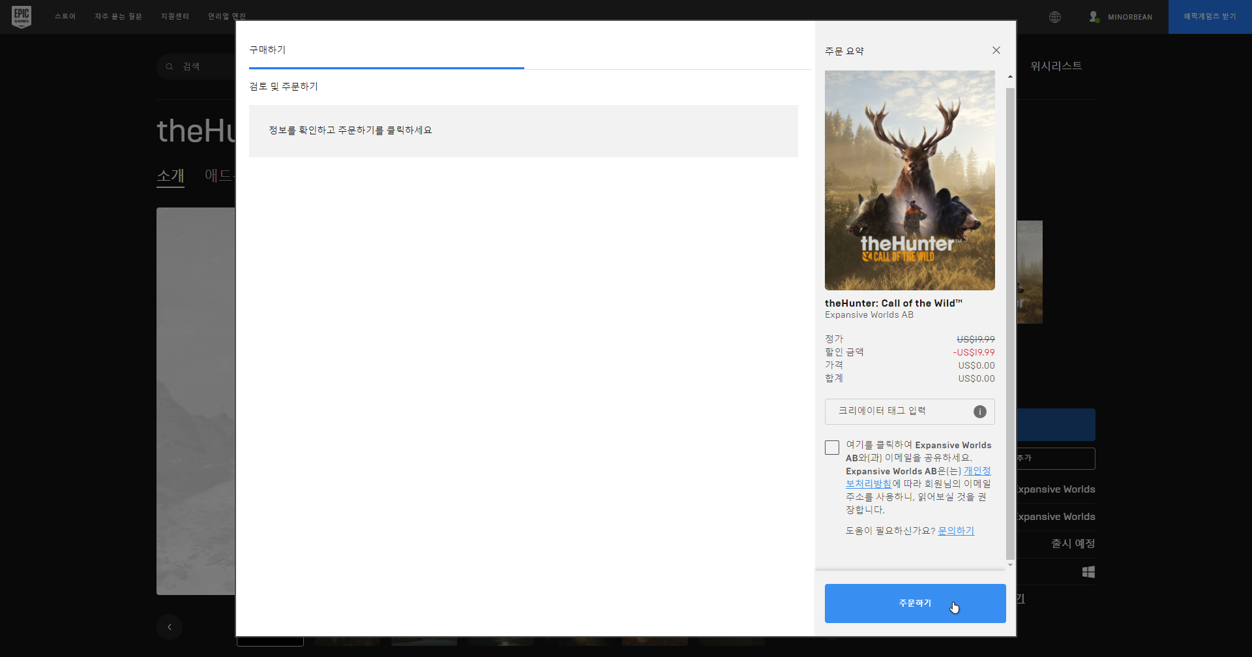Click the 검토 및 주문하기 heading
The image size is (1252, 657).
[x=284, y=86]
